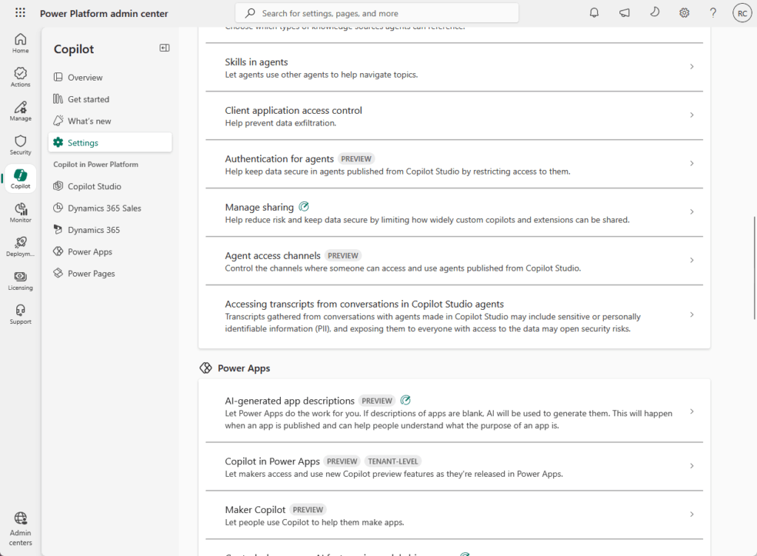Viewport: 757px width, 556px height.
Task: Open Licensing in left rail
Action: point(20,280)
